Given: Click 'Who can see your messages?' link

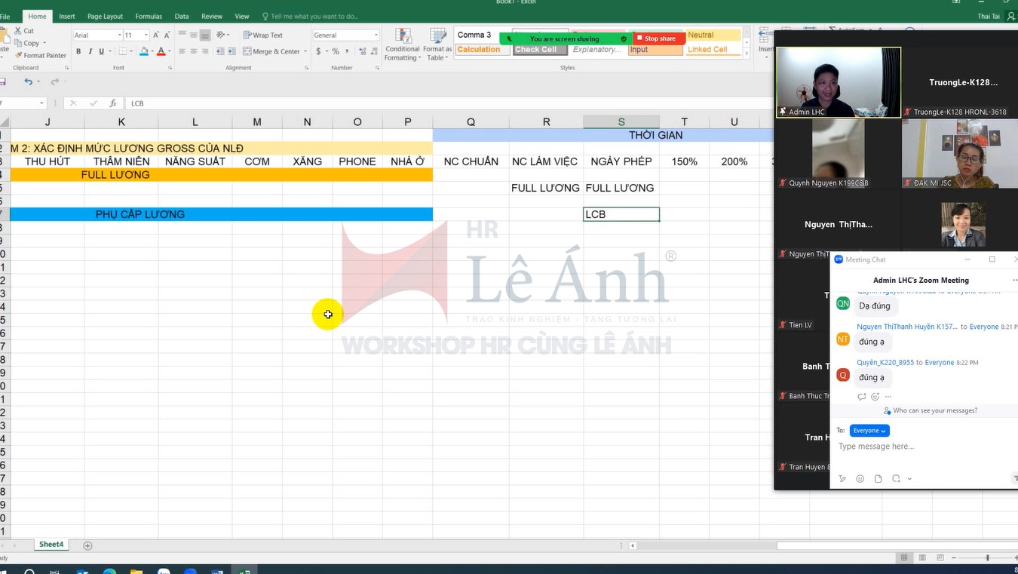Looking at the screenshot, I should pyautogui.click(x=934, y=411).
